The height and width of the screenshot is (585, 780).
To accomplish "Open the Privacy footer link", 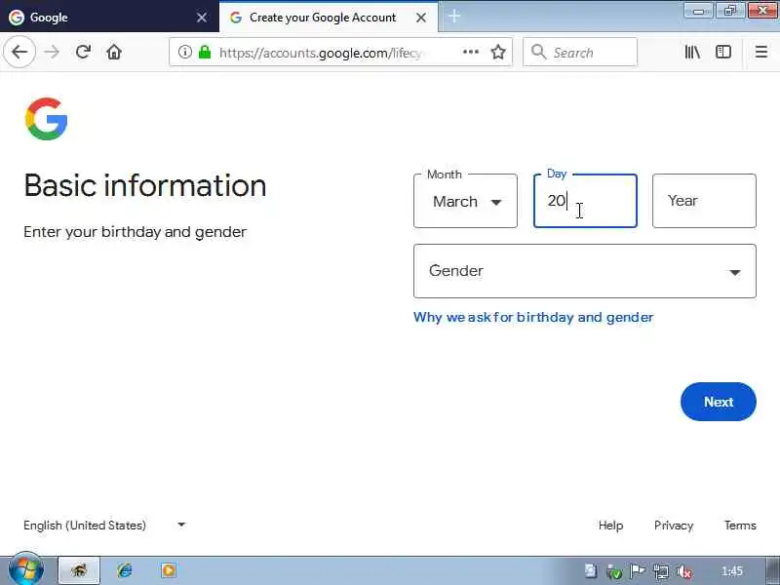I will [674, 526].
